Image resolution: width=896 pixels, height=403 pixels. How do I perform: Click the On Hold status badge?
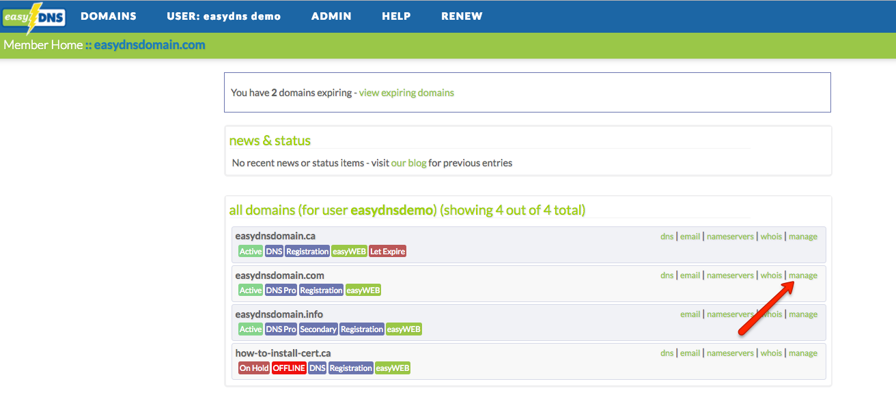point(253,368)
